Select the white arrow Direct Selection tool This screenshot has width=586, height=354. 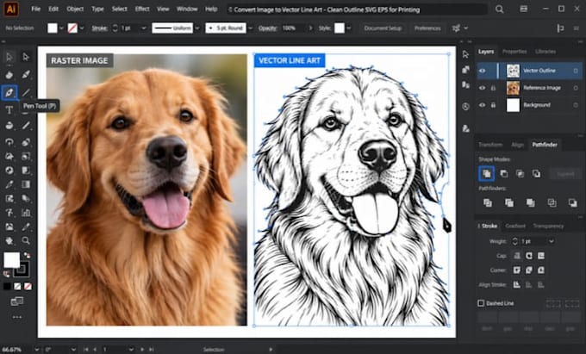coord(26,57)
